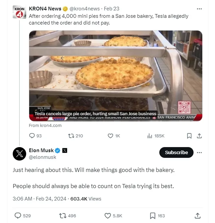Repost Elon Musk's tweet

coord(63,216)
